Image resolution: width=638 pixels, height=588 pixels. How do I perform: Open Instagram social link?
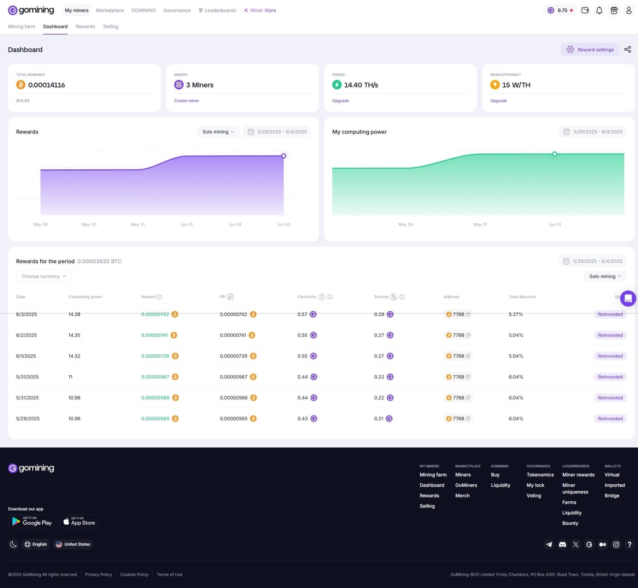616,544
